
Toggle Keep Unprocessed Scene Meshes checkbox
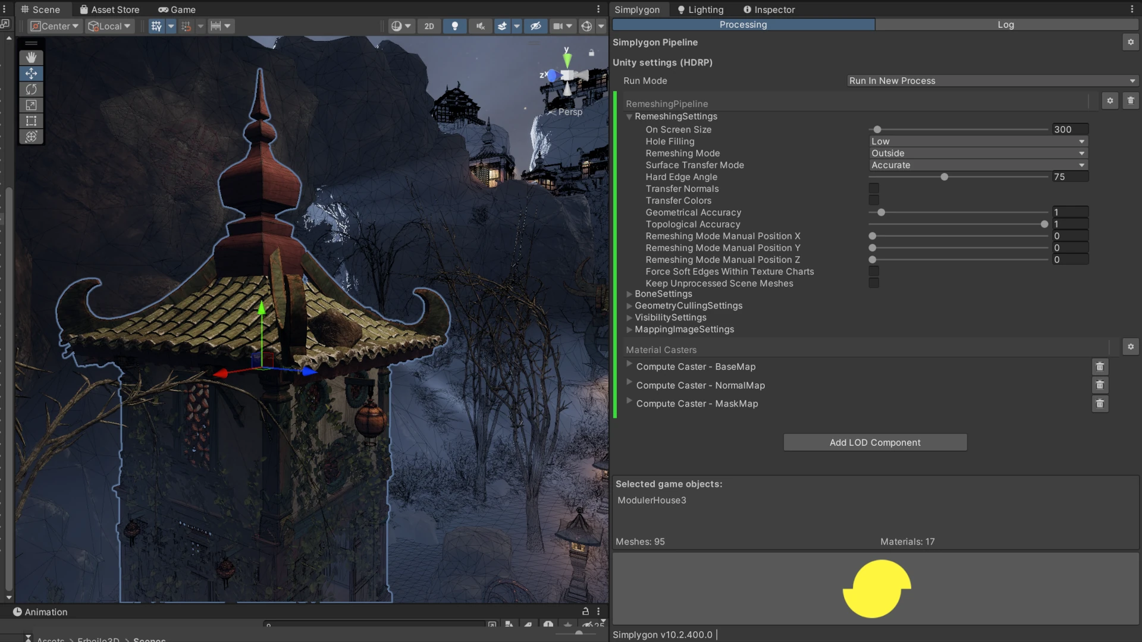[873, 283]
